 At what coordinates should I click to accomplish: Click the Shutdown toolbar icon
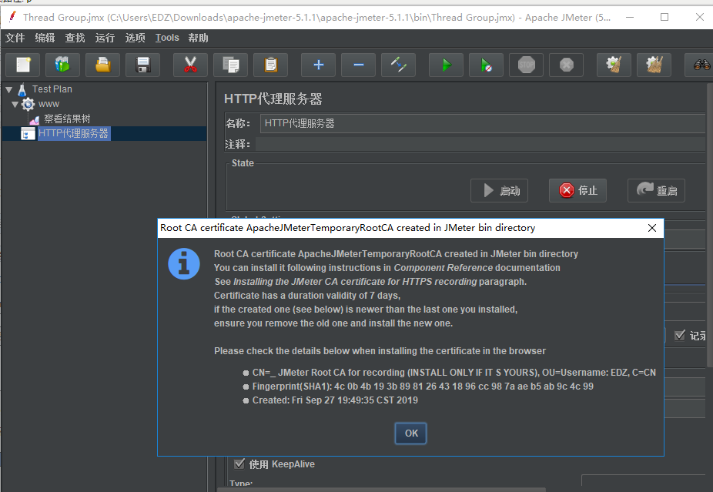tap(566, 65)
